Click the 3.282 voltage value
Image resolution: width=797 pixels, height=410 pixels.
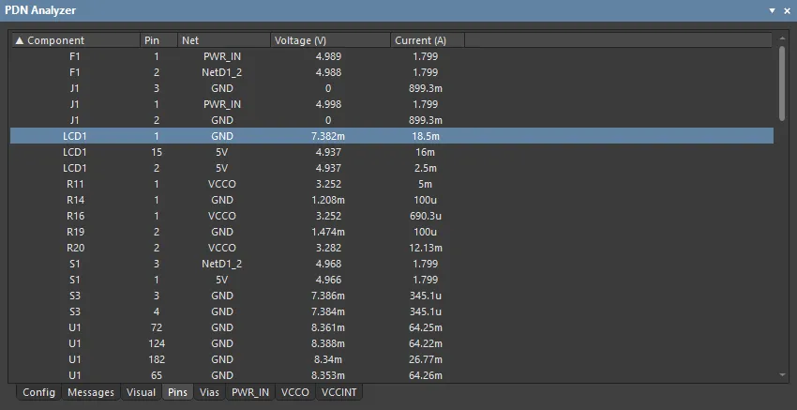coord(328,248)
